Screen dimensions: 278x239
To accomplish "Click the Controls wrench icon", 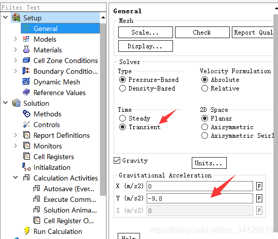I will [26, 125].
